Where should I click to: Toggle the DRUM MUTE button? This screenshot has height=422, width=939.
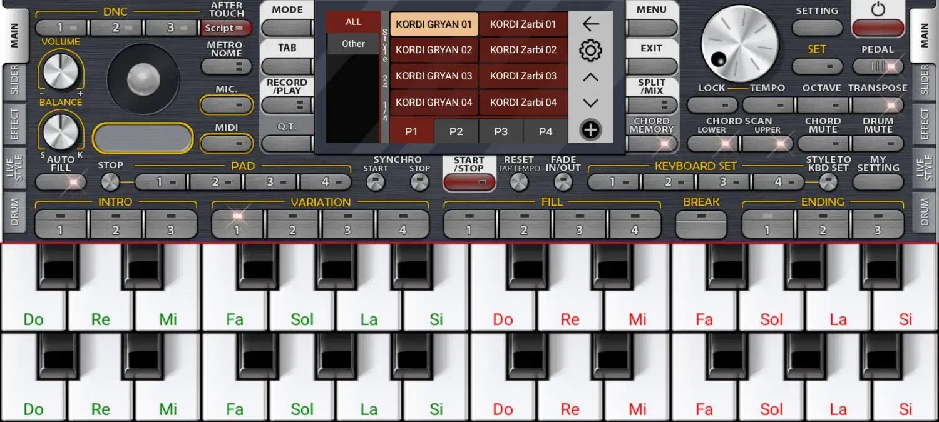click(x=878, y=144)
